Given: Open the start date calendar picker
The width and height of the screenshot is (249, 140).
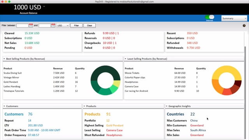Looking at the screenshot, I should coord(31,25).
